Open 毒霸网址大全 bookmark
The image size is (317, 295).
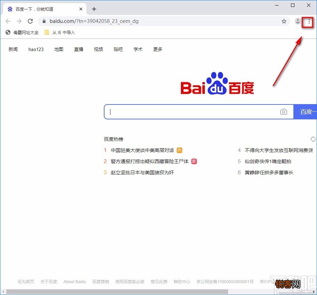click(x=22, y=33)
